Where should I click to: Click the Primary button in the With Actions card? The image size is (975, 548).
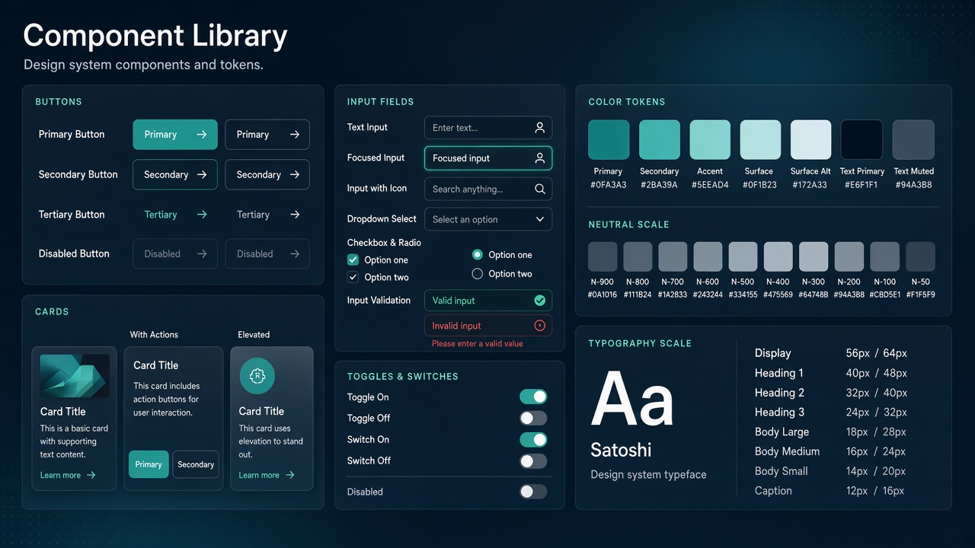pos(149,464)
